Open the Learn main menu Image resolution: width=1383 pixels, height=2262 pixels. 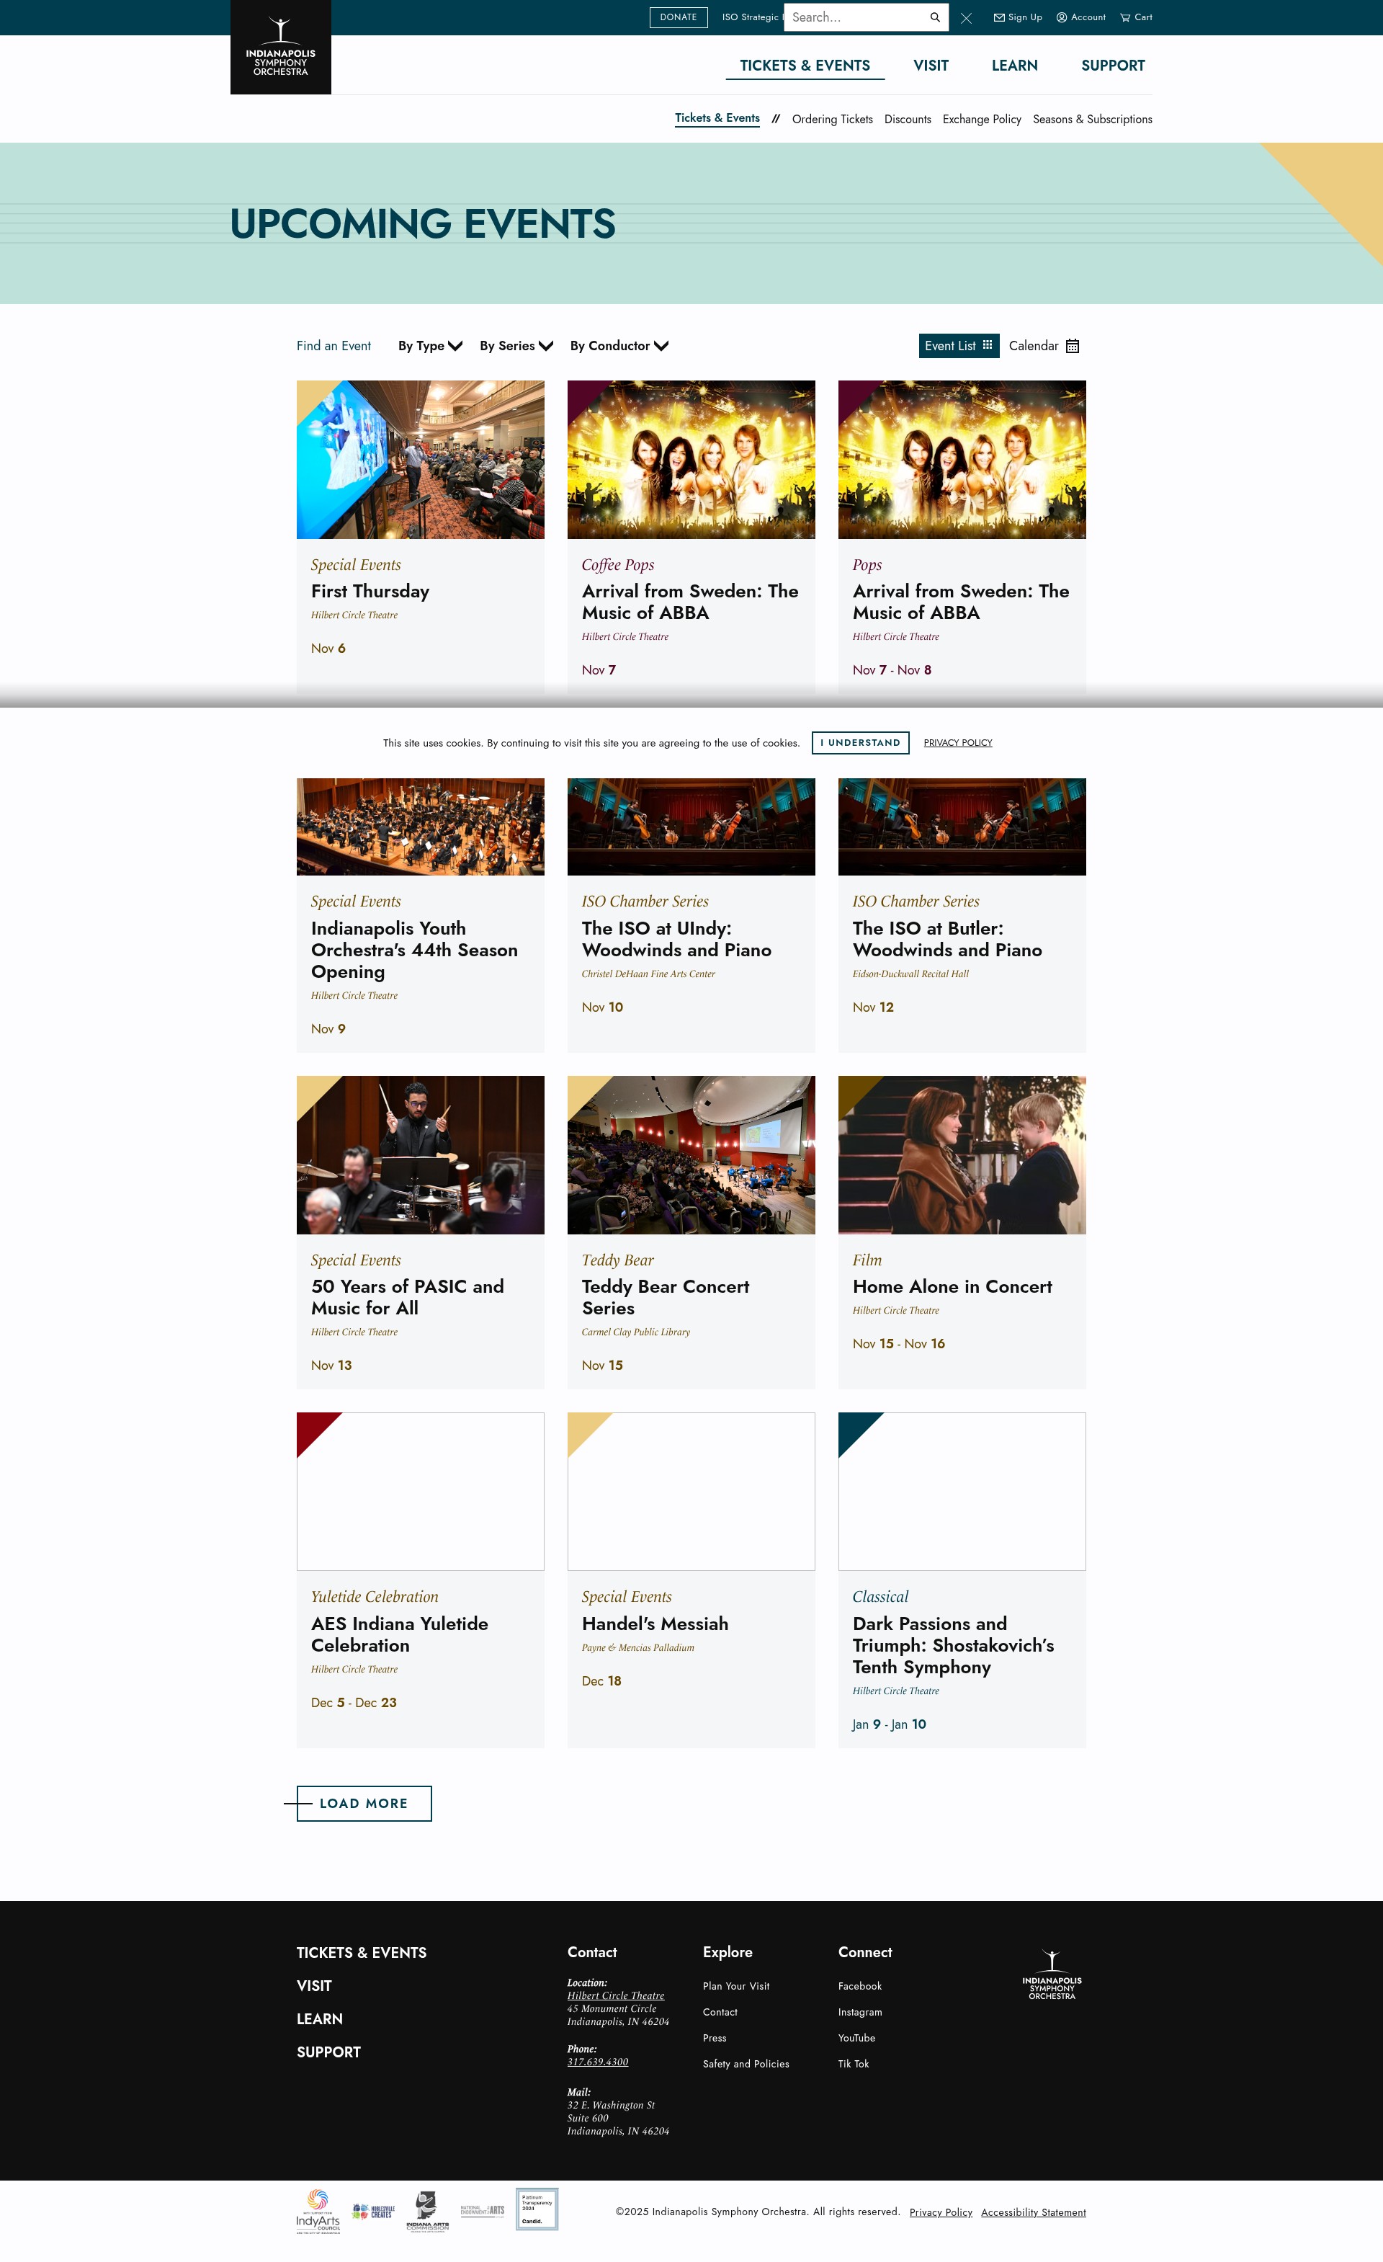[1014, 65]
